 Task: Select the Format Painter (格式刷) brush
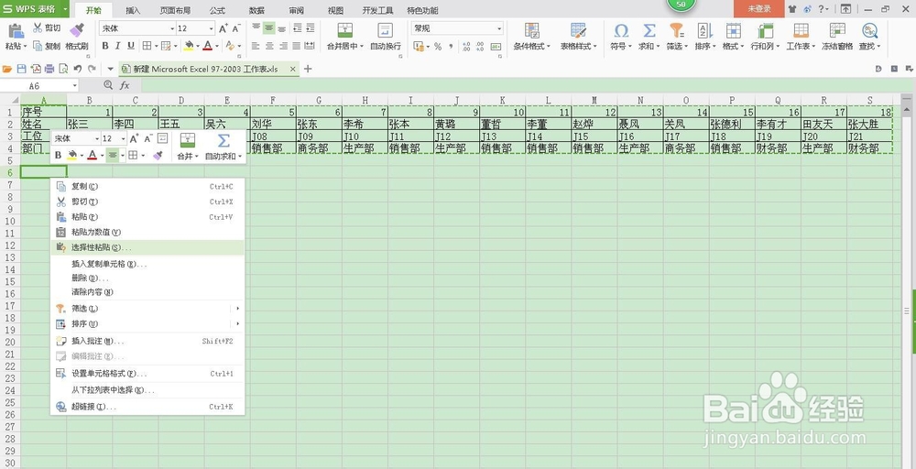(77, 30)
